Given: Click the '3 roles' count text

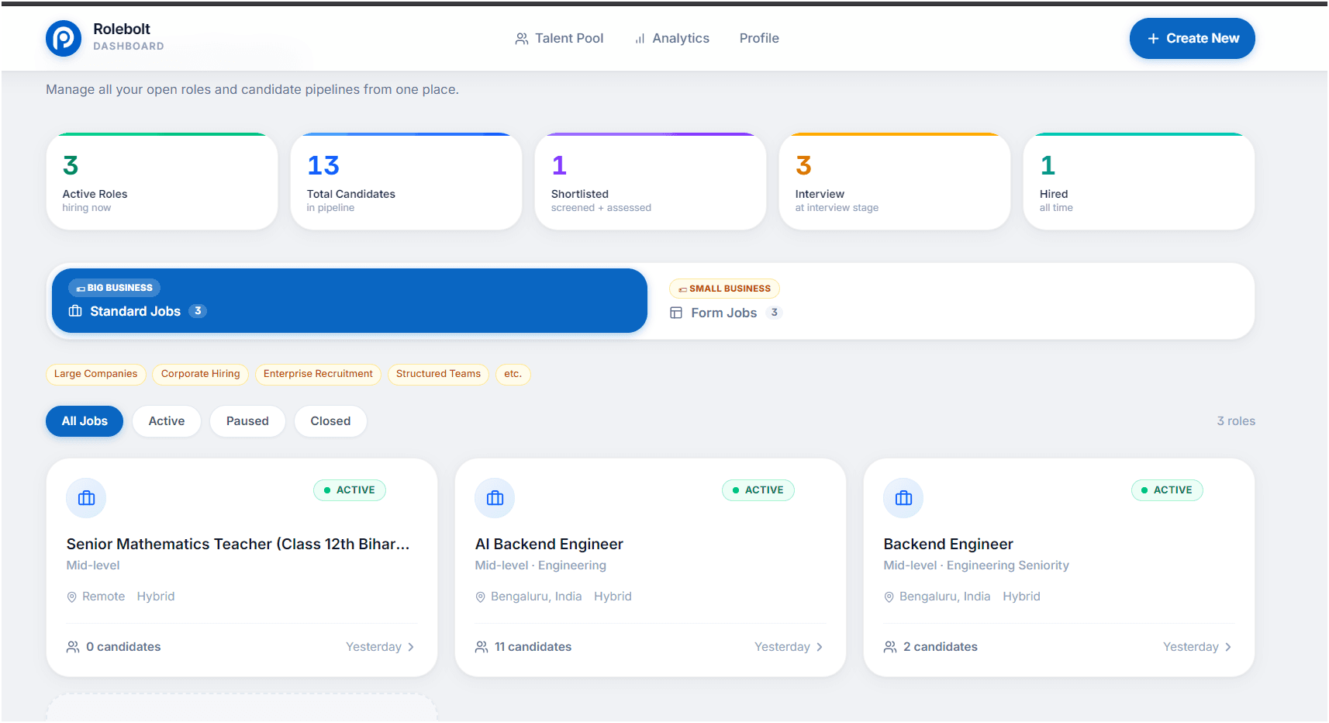Looking at the screenshot, I should [1236, 421].
